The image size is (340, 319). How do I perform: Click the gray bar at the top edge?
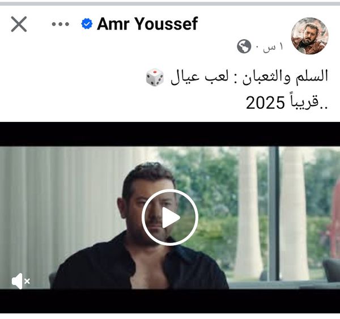(170, 4)
